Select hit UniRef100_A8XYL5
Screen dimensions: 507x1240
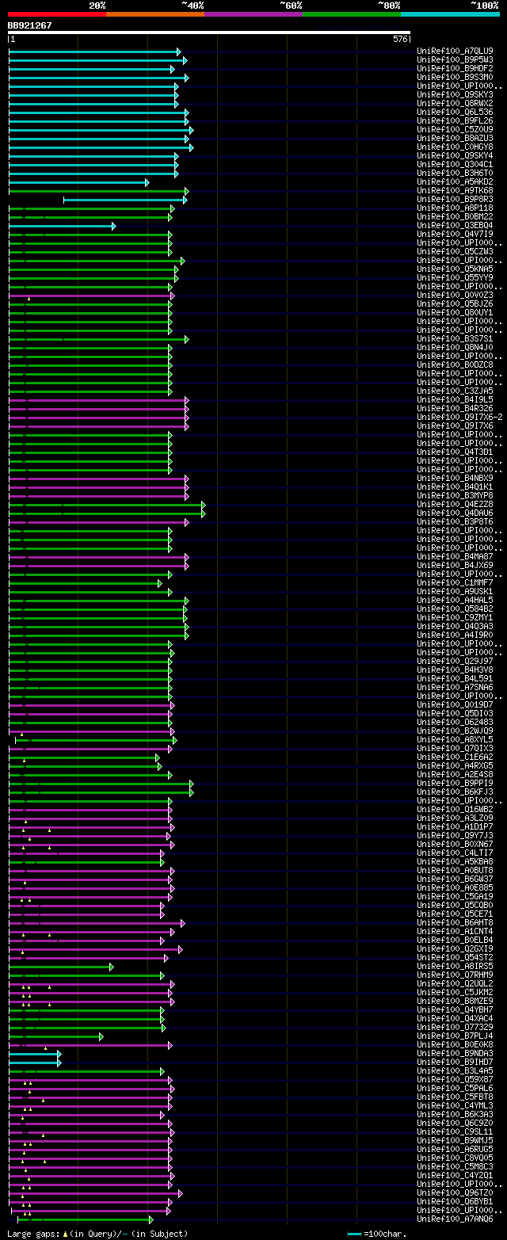coord(455,739)
